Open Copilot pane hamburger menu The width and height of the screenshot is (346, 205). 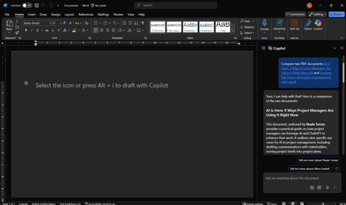(264, 48)
